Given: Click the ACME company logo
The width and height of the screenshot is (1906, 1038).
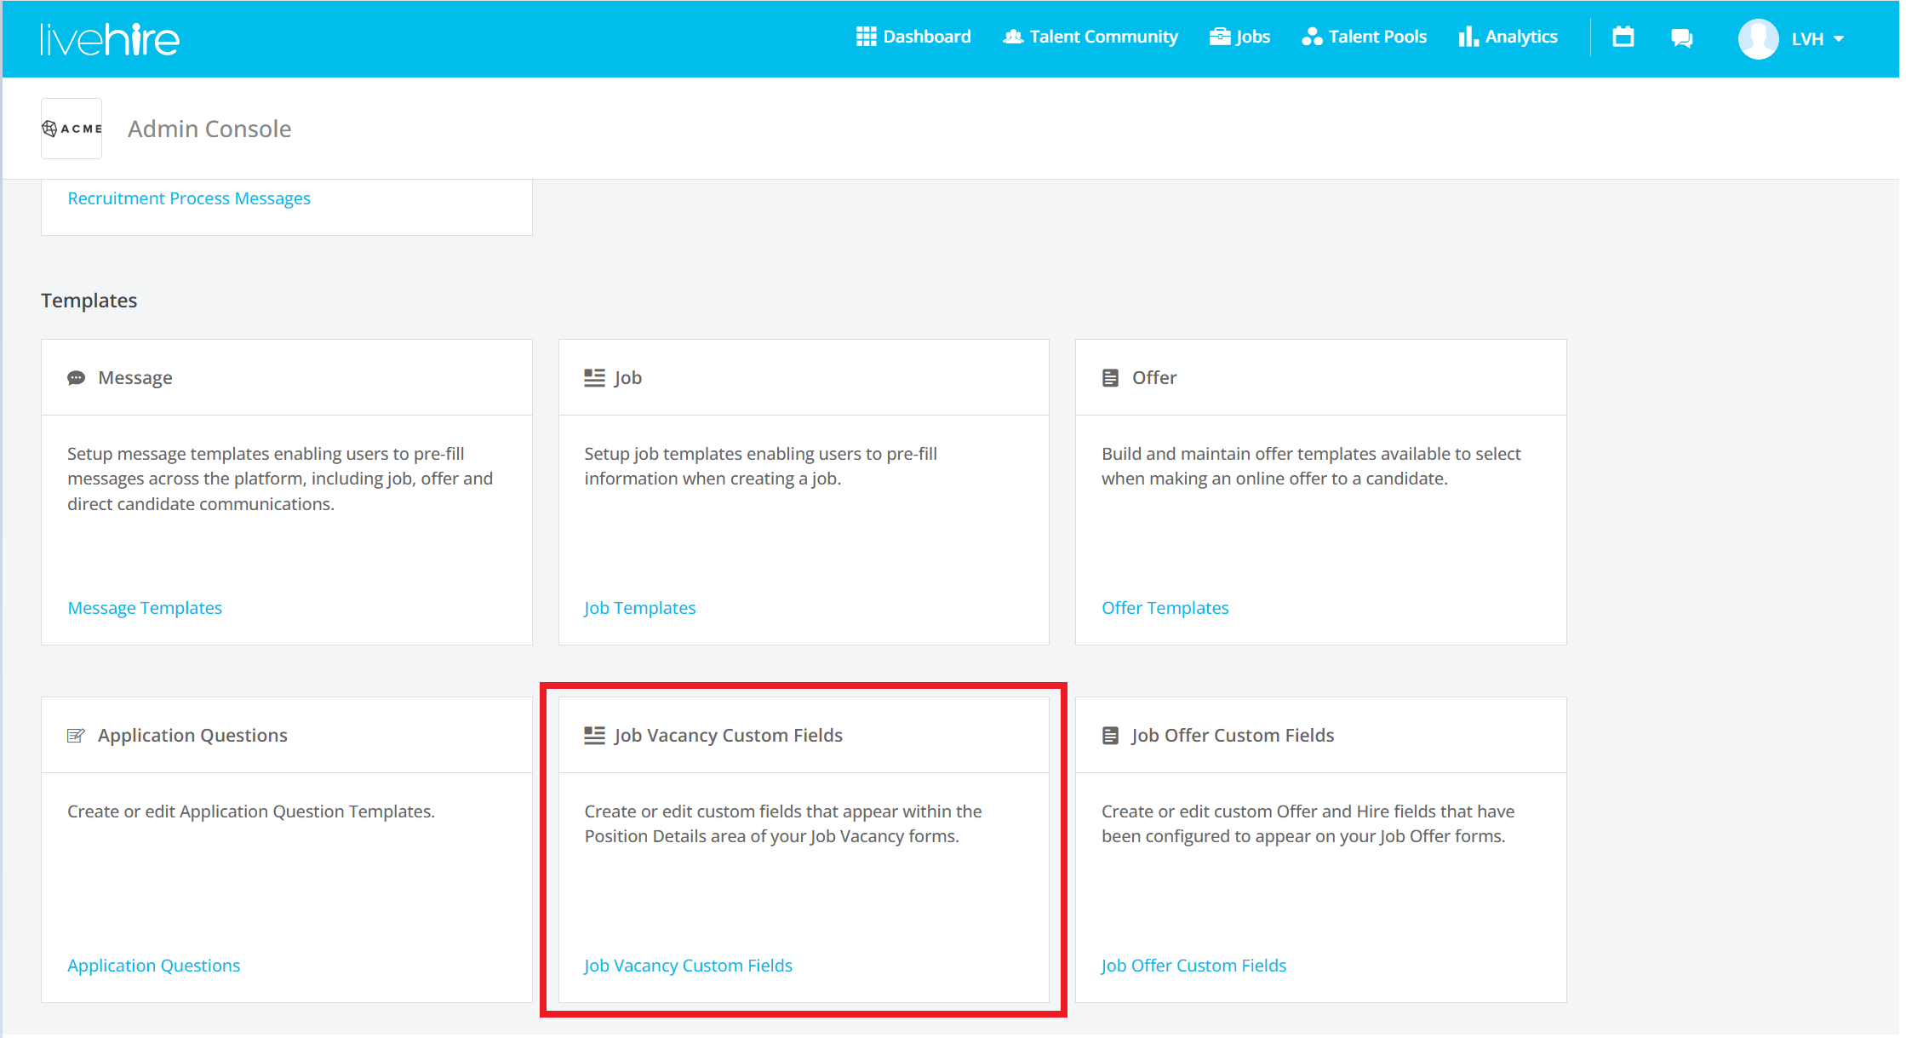Looking at the screenshot, I should tap(72, 129).
